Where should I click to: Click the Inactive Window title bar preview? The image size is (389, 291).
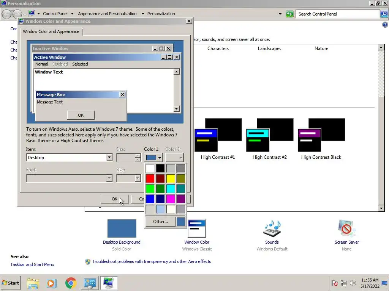tap(92, 48)
